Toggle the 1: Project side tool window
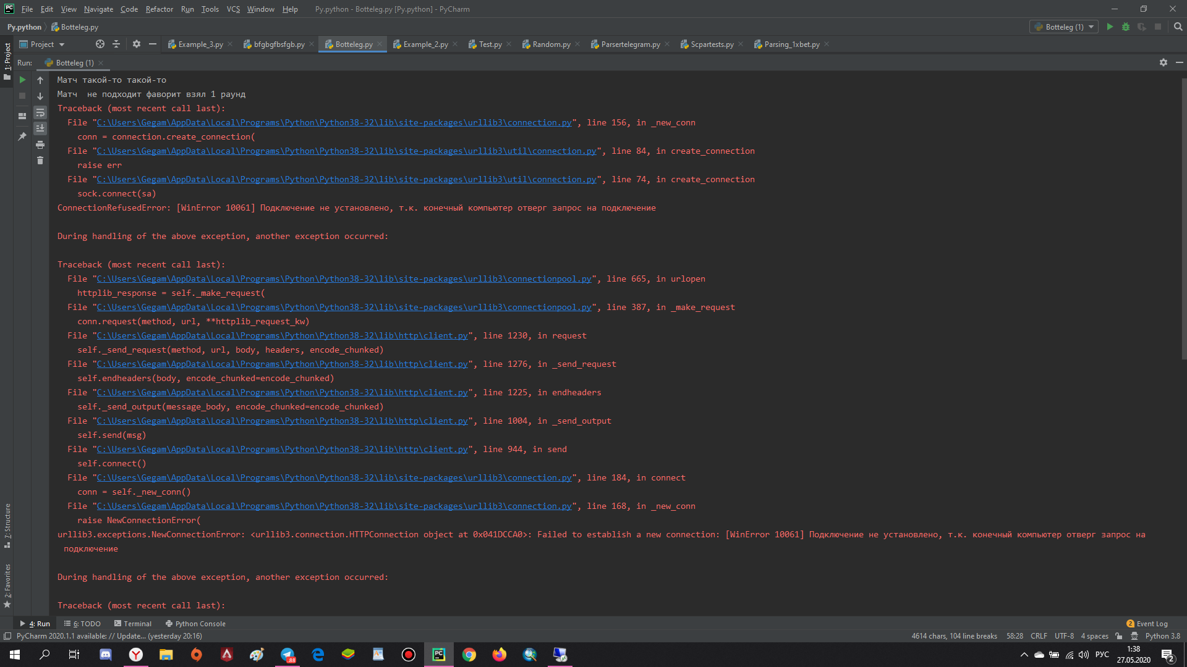 pyautogui.click(x=7, y=61)
